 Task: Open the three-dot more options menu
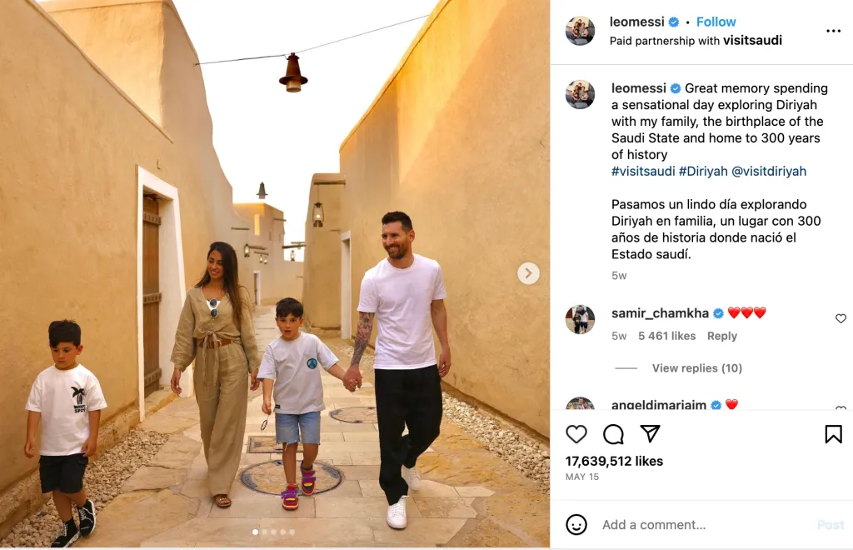pos(833,31)
